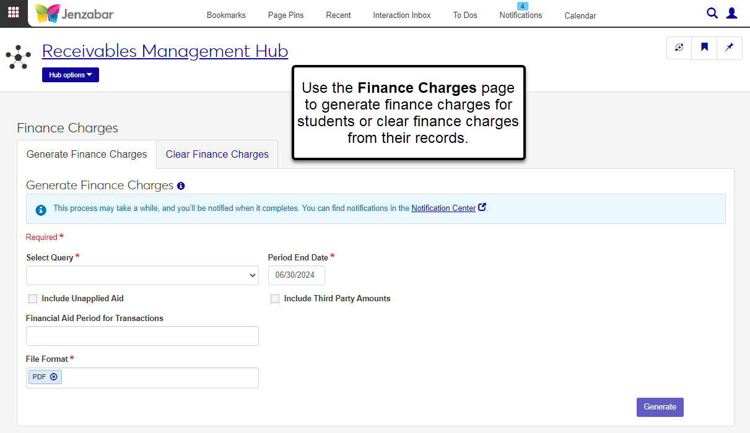750x433 pixels.
Task: Select Generate Finance Charges tab
Action: coord(87,154)
